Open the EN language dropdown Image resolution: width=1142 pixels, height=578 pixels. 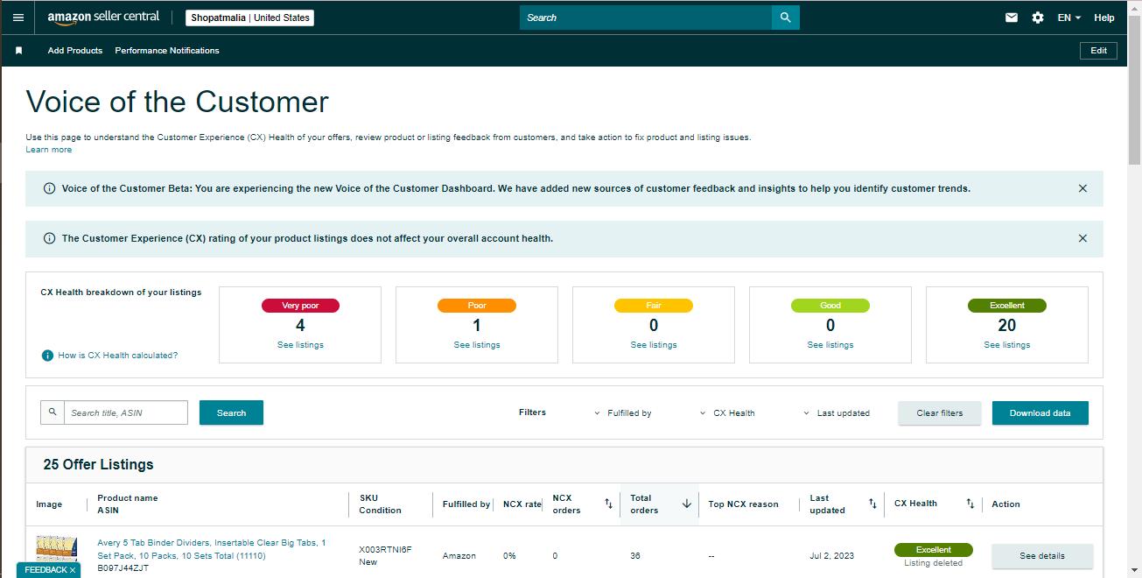point(1069,18)
